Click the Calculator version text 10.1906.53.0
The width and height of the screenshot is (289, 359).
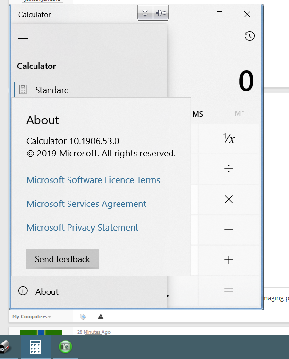[x=72, y=141]
